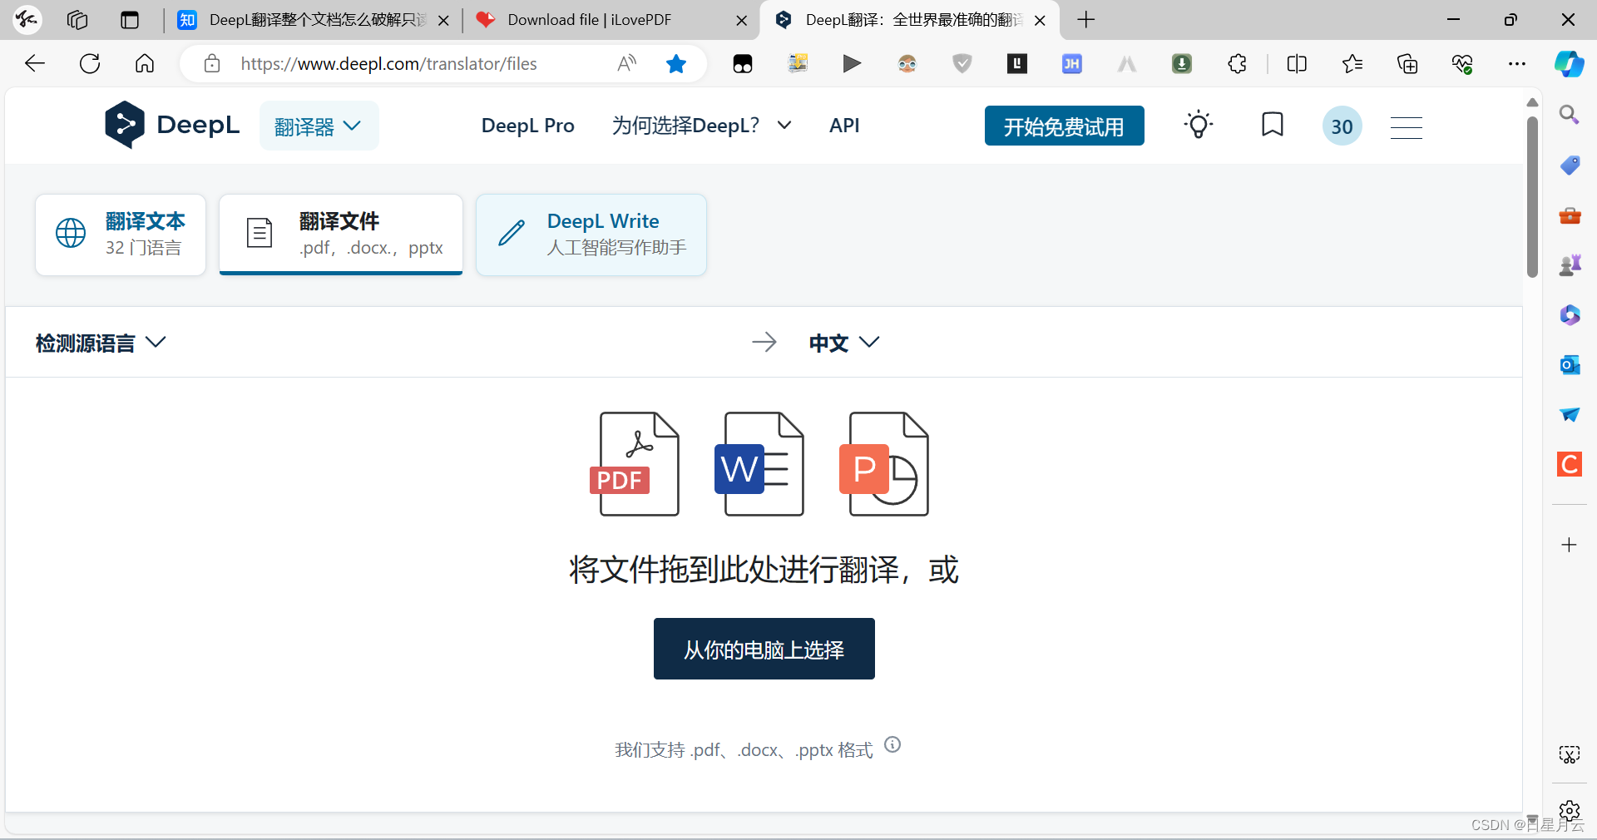This screenshot has height=840, width=1597.
Task: Expand 为何选择DeepL? menu
Action: click(701, 126)
